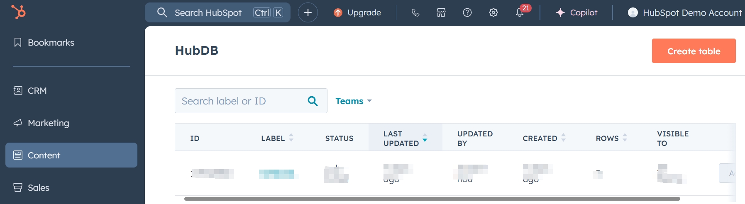The width and height of the screenshot is (745, 204).
Task: Open HubSpot Demo Account menu
Action: (685, 12)
